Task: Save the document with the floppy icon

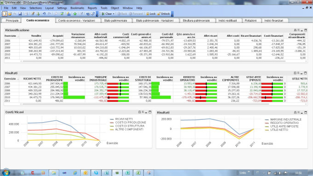Action: (20, 14)
